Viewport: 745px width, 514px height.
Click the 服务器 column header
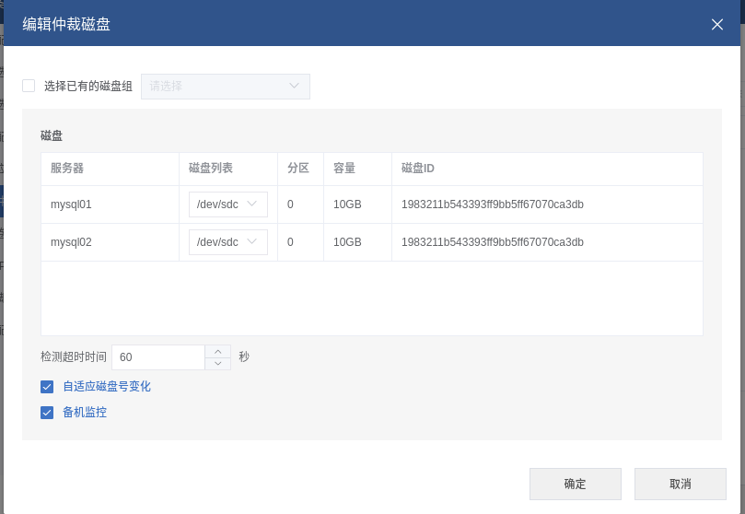click(x=67, y=169)
